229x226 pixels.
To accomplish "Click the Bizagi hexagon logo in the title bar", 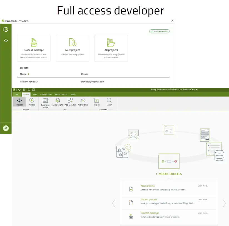I will click(14, 90).
